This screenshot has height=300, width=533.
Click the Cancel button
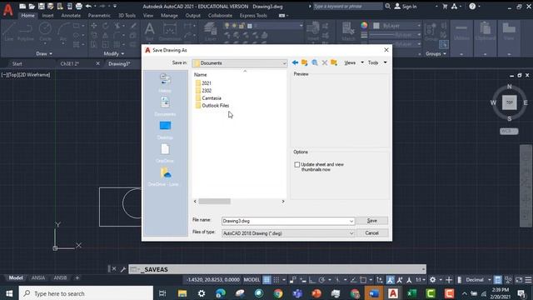click(372, 233)
